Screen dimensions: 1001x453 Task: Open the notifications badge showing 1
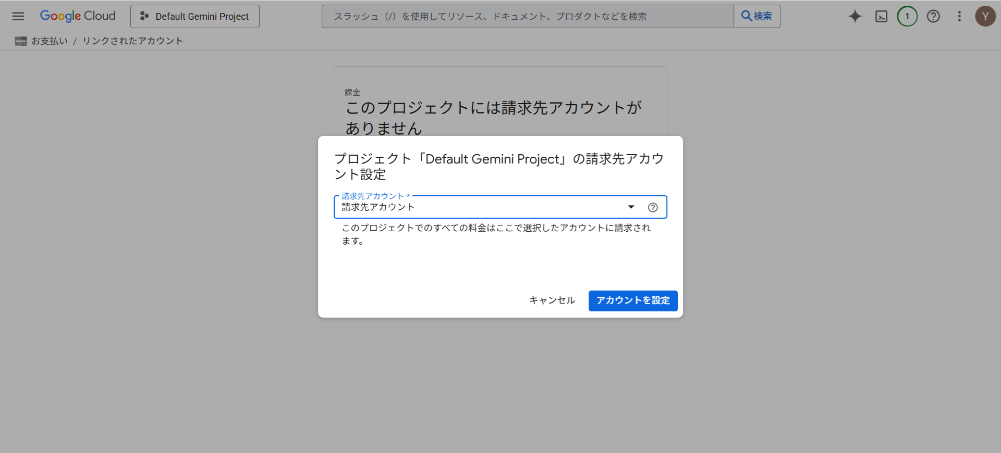(907, 17)
